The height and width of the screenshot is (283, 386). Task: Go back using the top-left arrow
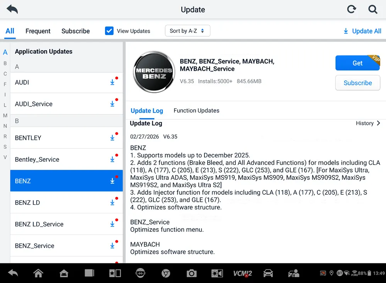point(12,9)
